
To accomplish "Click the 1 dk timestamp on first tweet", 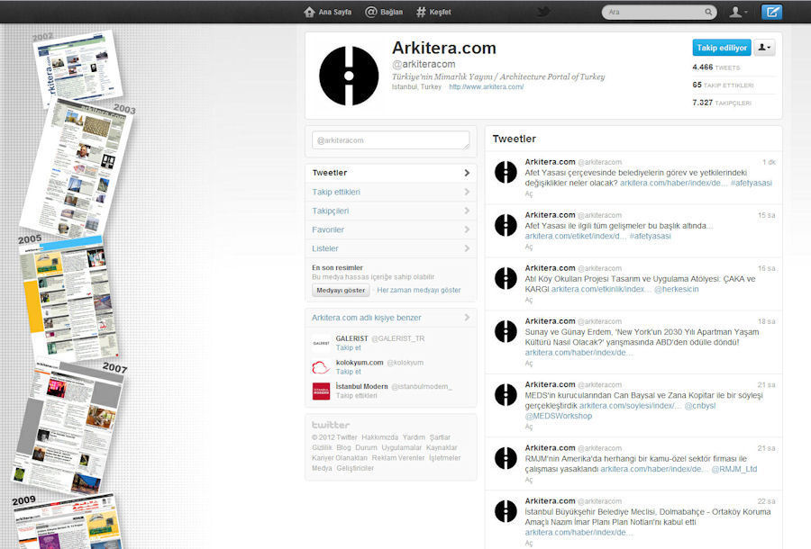I will [x=770, y=162].
